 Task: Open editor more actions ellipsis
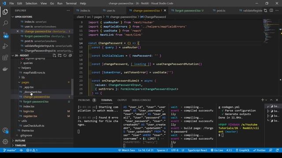pos(277,11)
